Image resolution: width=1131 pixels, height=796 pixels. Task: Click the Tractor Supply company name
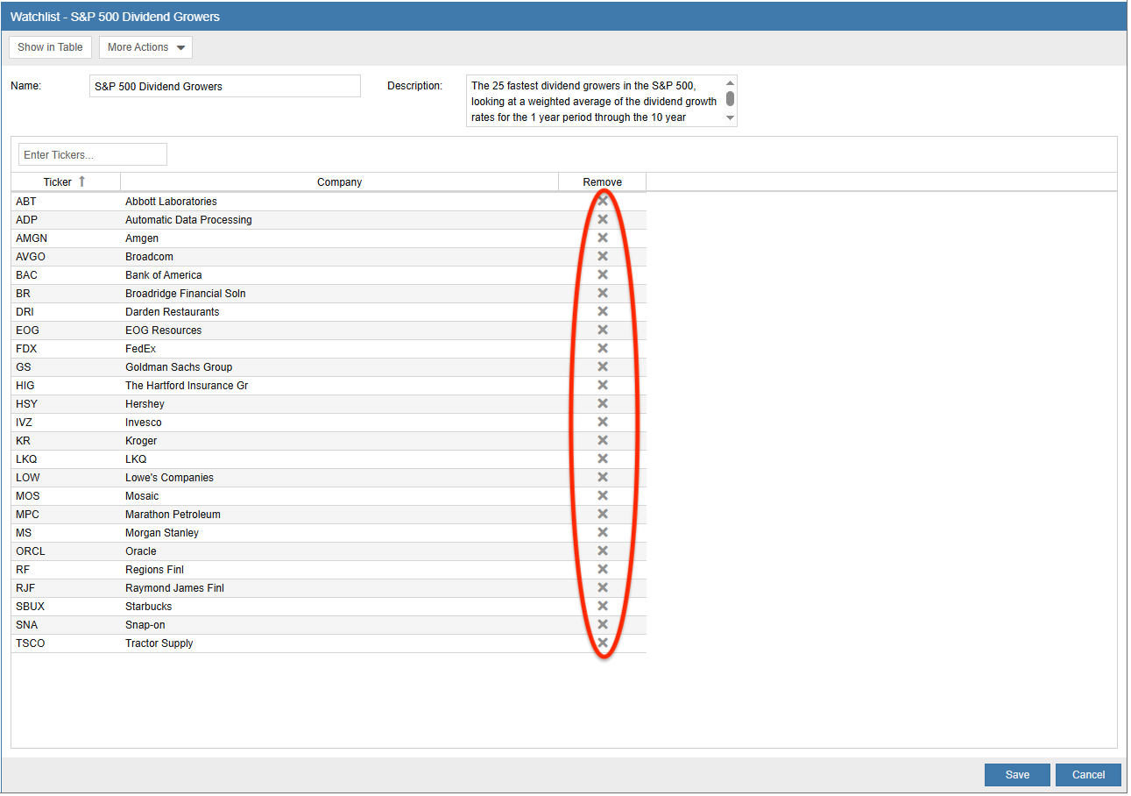[x=159, y=643]
